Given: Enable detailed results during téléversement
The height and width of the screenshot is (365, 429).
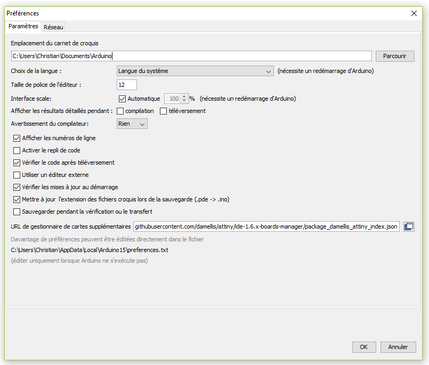Looking at the screenshot, I should click(163, 111).
